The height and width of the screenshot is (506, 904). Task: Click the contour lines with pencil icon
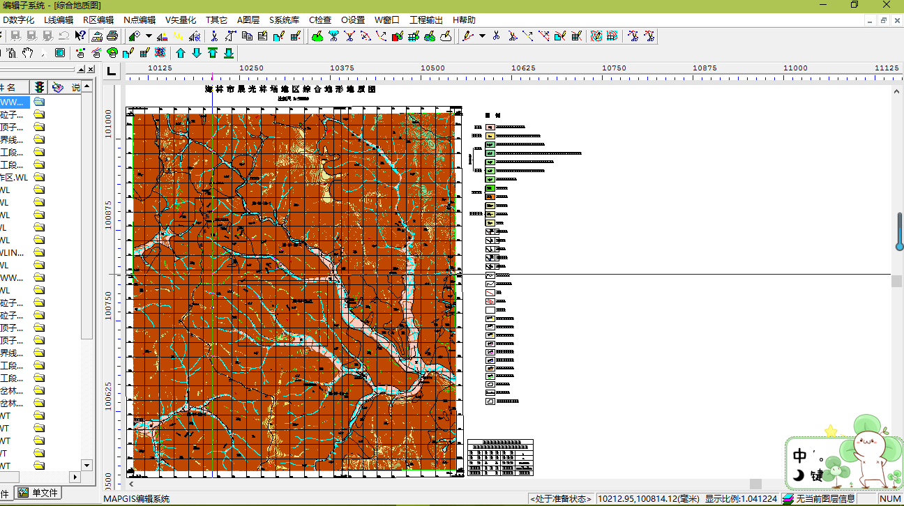(x=596, y=36)
